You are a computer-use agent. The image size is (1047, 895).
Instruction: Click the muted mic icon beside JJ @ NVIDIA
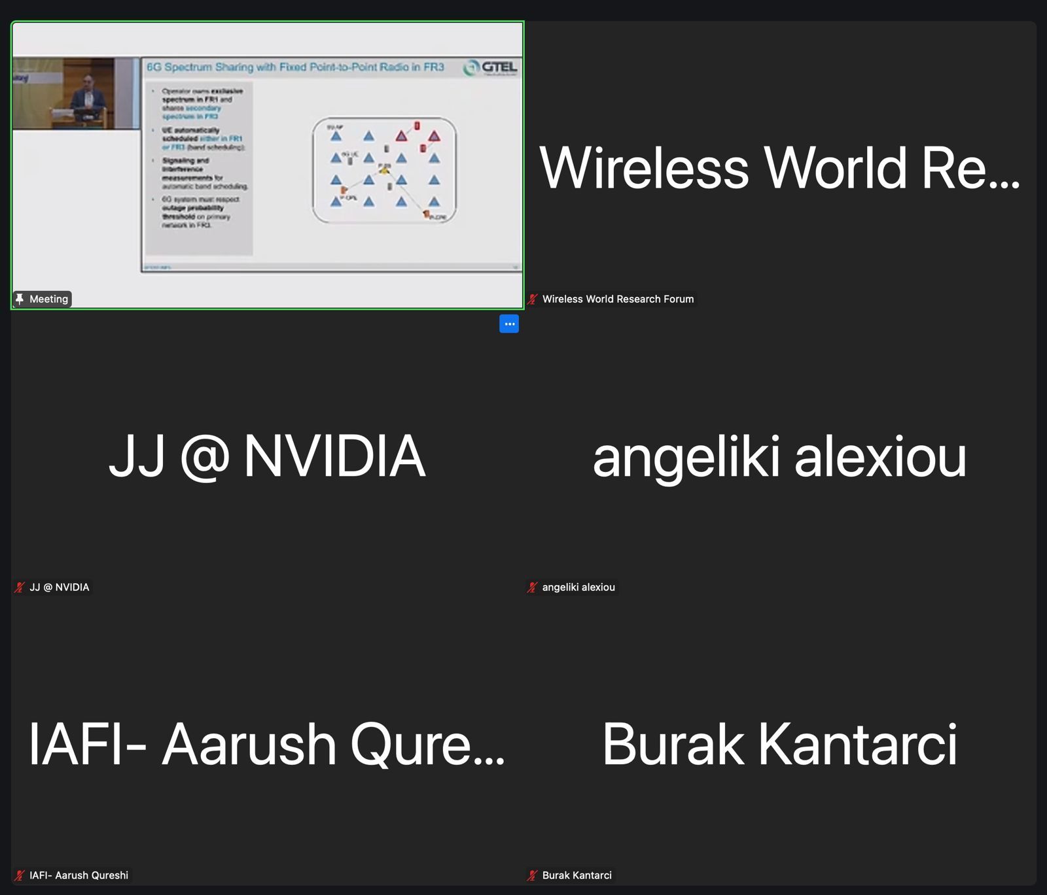20,587
